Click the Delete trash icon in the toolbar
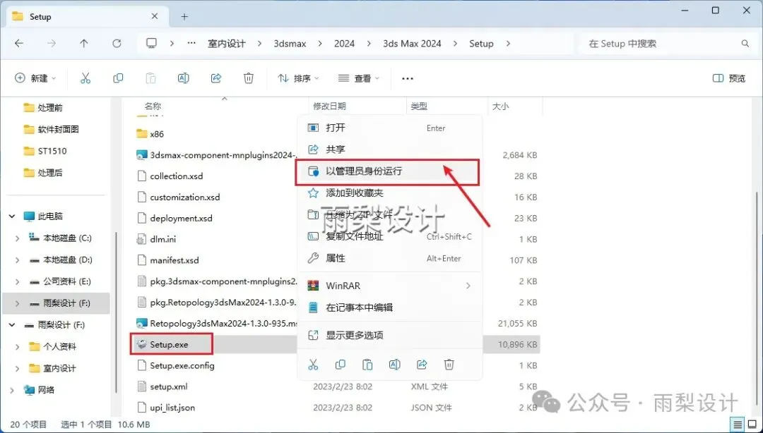The image size is (763, 433). 249,78
